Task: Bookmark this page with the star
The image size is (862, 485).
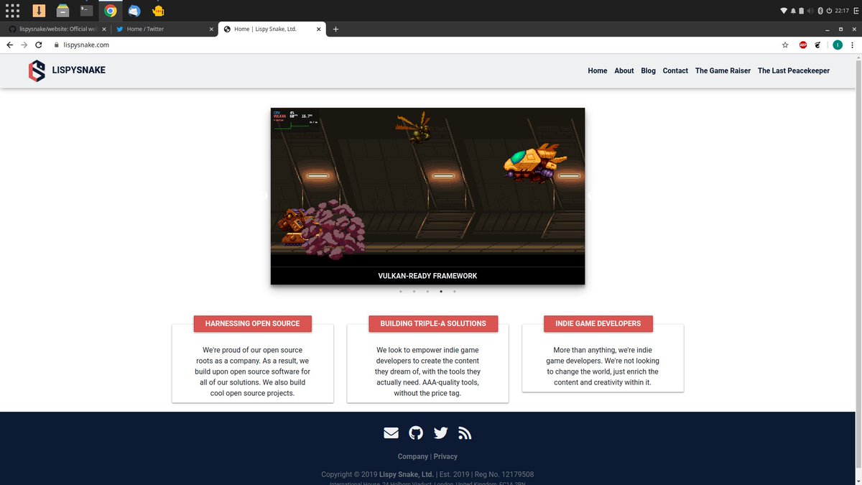Action: tap(785, 45)
